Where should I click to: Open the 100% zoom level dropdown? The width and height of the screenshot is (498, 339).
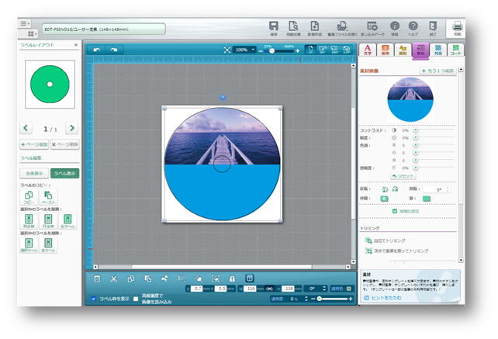(244, 50)
